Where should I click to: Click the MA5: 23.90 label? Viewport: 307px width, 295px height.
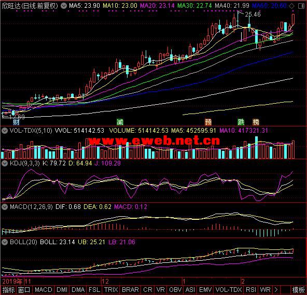(85, 6)
